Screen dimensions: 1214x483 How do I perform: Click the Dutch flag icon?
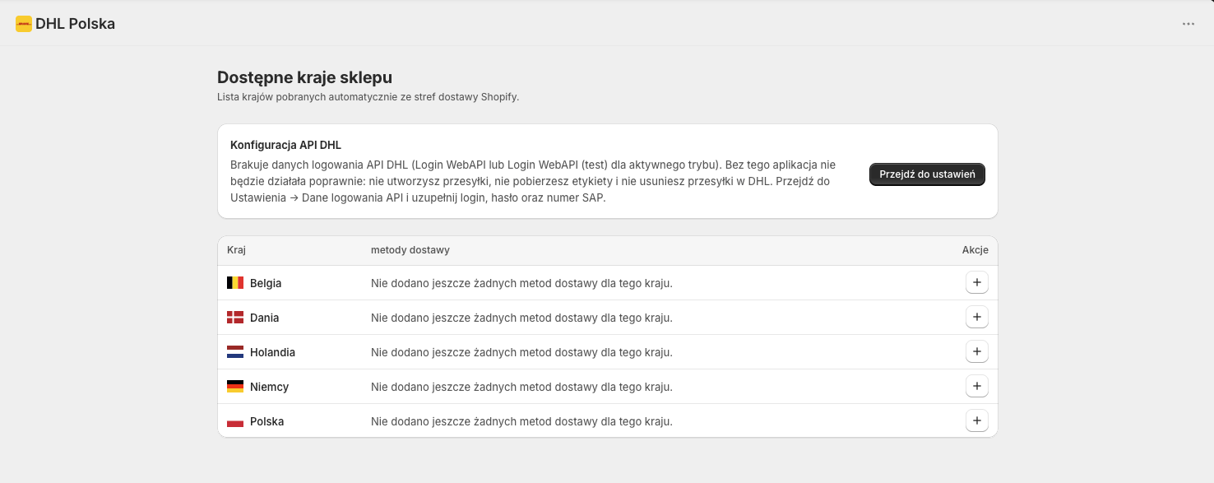pyautogui.click(x=235, y=352)
